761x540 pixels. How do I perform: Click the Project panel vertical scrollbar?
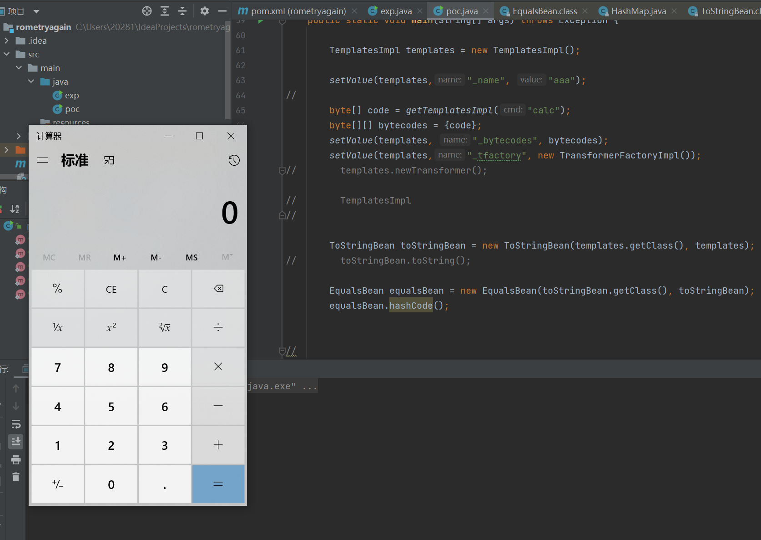coord(228,70)
